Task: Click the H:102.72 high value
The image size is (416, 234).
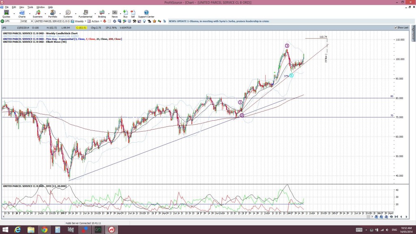Action: 52,28
